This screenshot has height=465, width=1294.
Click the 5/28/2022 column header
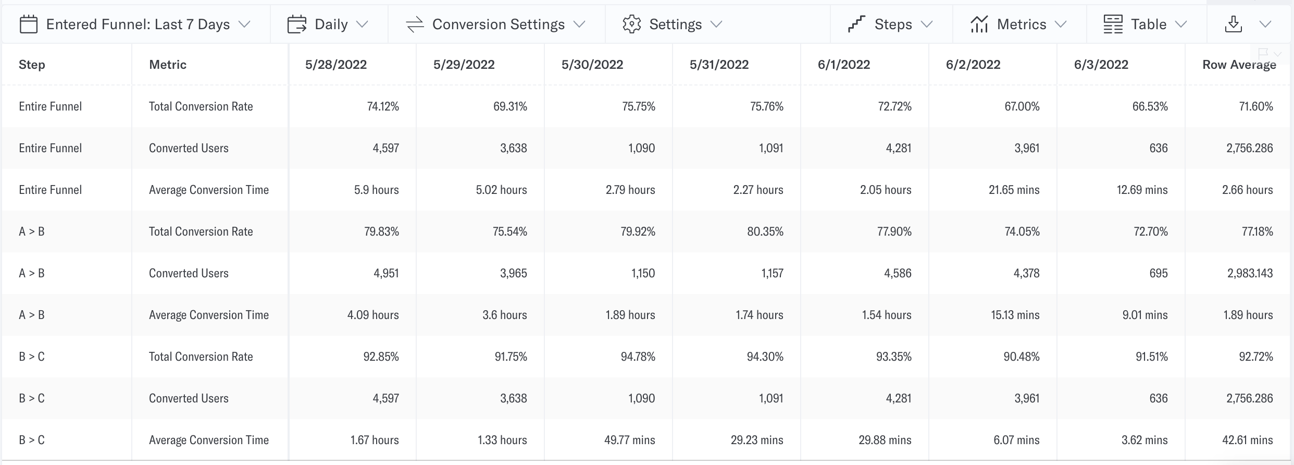336,65
